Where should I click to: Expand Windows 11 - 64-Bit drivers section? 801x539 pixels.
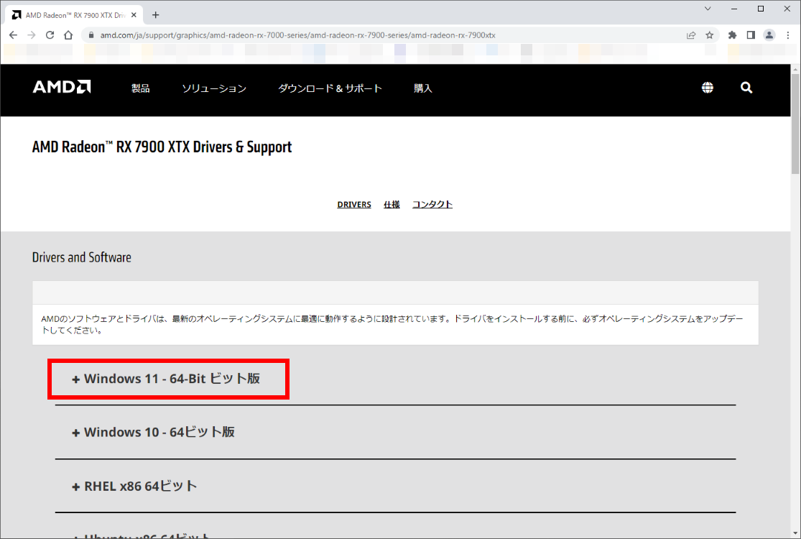click(x=166, y=379)
